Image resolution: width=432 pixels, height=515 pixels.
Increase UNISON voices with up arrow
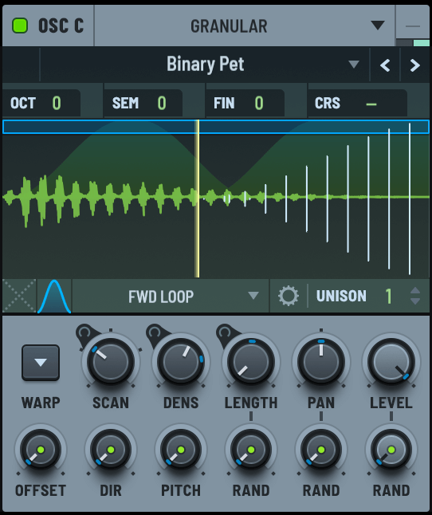(x=415, y=290)
